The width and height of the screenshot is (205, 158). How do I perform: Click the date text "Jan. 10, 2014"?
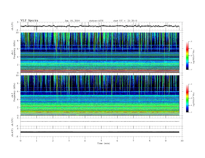click(x=72, y=21)
